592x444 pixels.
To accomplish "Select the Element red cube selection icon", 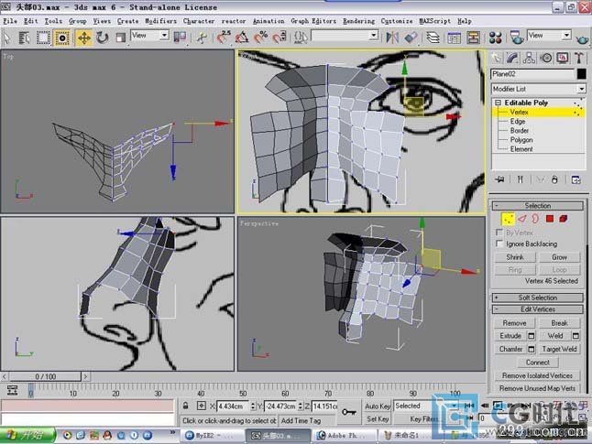I will pyautogui.click(x=564, y=219).
